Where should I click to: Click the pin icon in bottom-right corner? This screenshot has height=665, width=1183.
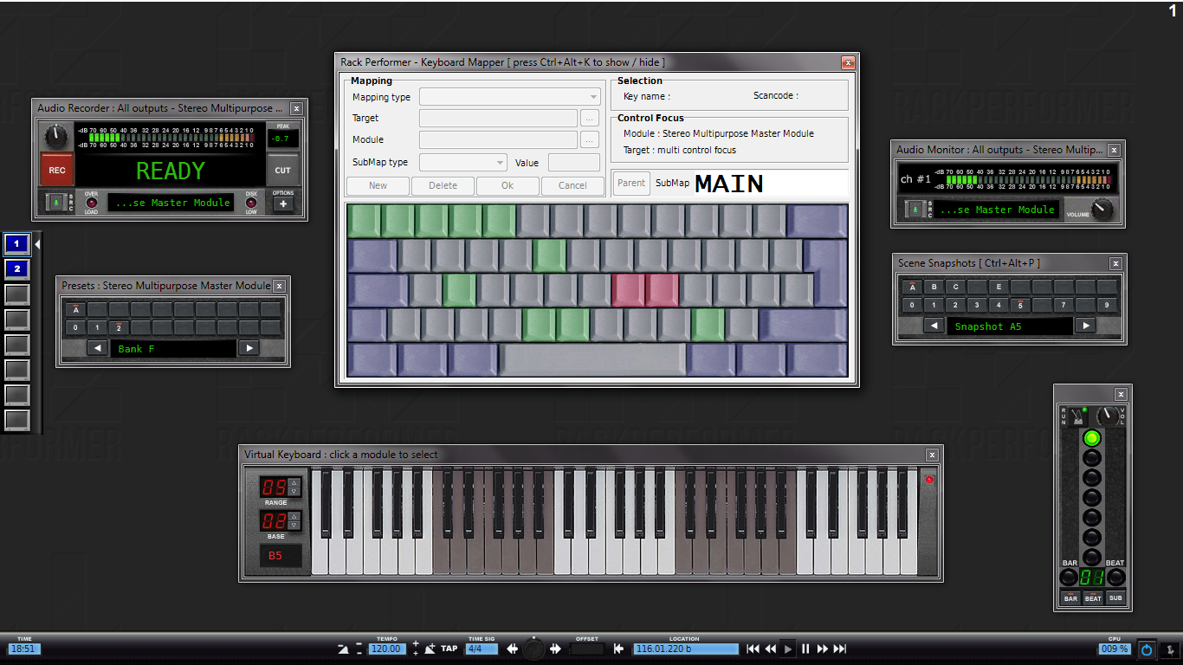[x=1169, y=649]
